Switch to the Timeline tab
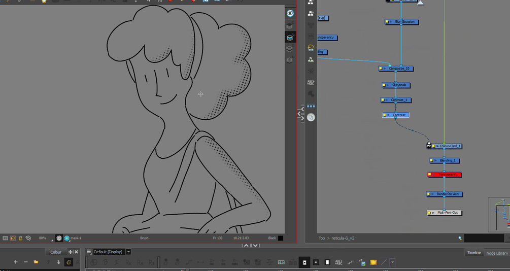 click(474, 252)
